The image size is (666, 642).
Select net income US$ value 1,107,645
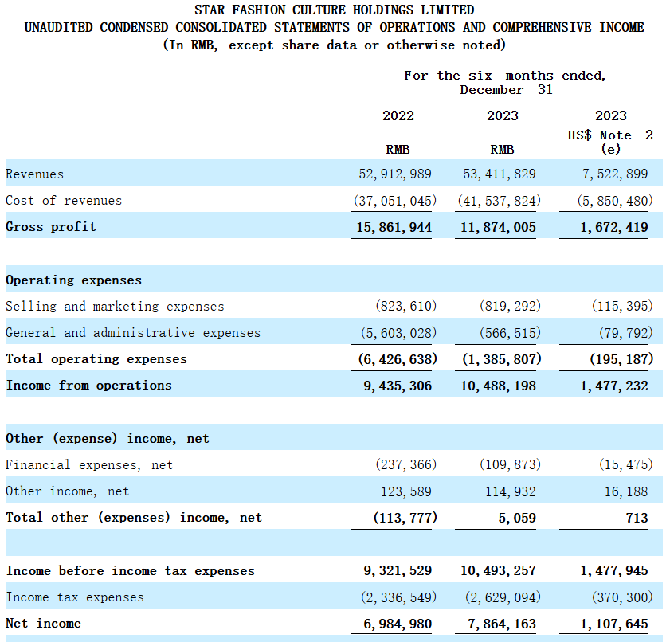pos(614,624)
